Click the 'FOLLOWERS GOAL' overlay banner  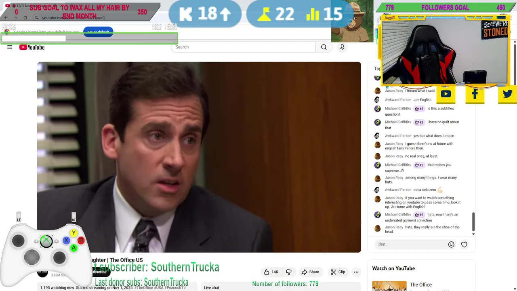click(445, 8)
